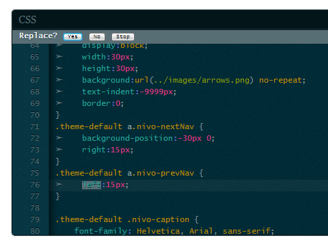Image resolution: width=328 pixels, height=246 pixels.
Task: Click the 'a.nivo-prevNav' selector
Action: pos(161,173)
